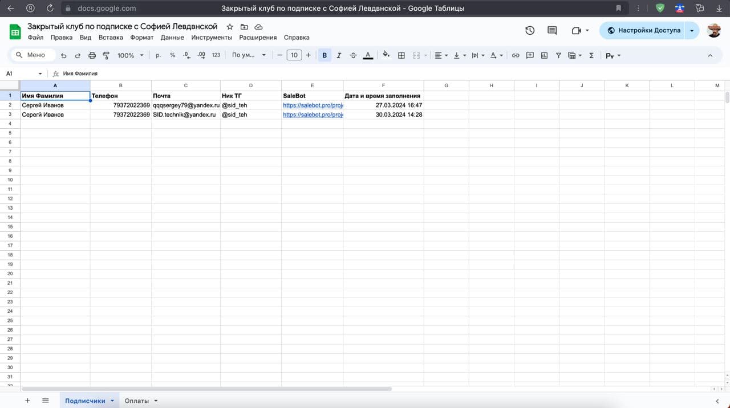This screenshot has height=408, width=730.
Task: Click the video camera Meet icon
Action: (576, 30)
